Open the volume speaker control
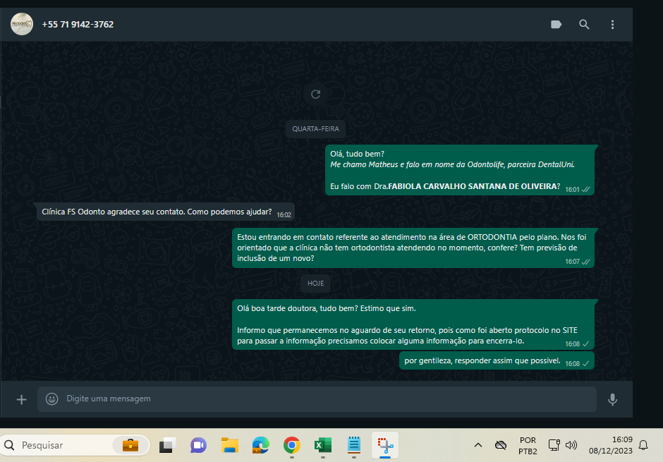The height and width of the screenshot is (462, 663). pos(571,445)
